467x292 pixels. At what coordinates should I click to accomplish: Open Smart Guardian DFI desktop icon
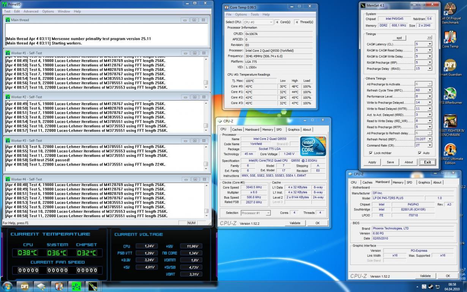(x=450, y=68)
